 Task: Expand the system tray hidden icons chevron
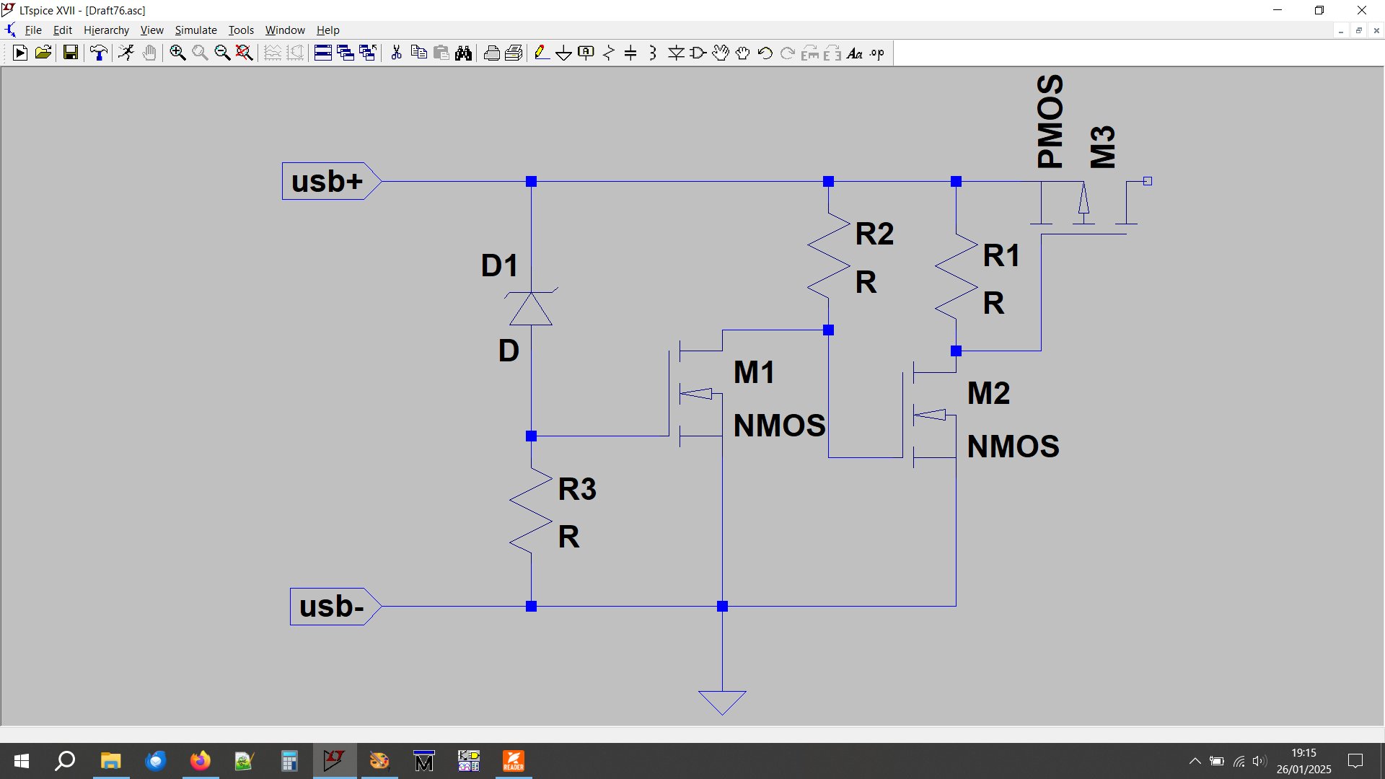(1195, 761)
